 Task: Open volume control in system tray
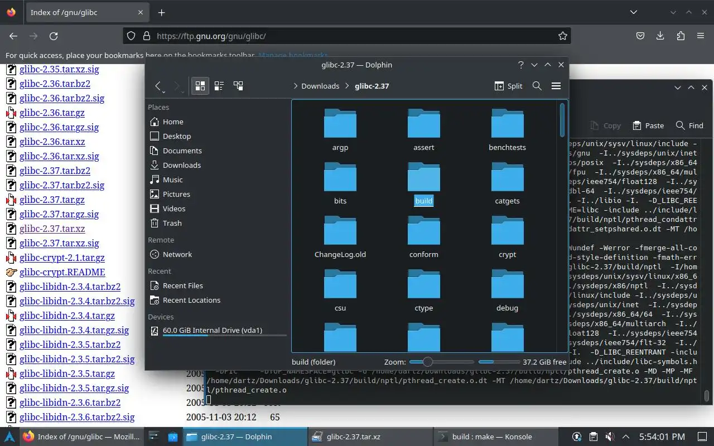click(x=610, y=437)
